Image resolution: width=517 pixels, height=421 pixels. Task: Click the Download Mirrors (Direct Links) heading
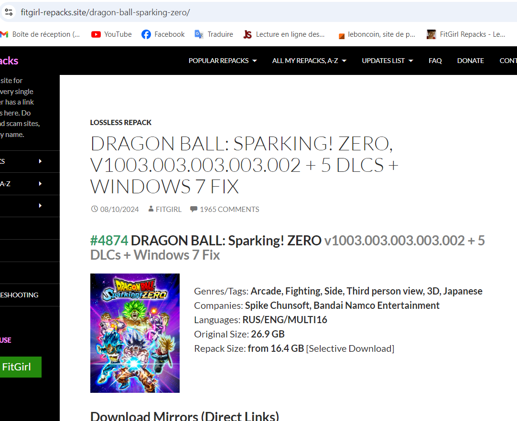(x=184, y=416)
